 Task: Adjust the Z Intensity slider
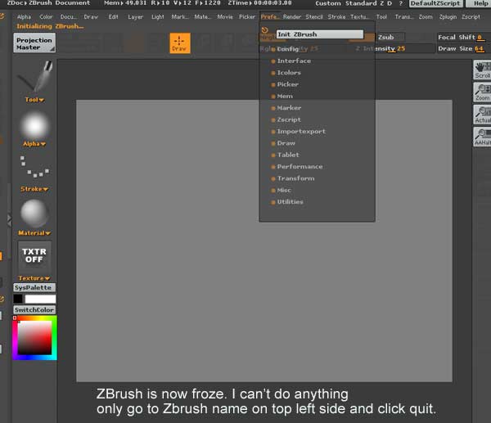(x=394, y=49)
